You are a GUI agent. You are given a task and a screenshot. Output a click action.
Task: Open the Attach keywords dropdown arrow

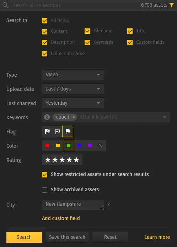tap(165, 117)
